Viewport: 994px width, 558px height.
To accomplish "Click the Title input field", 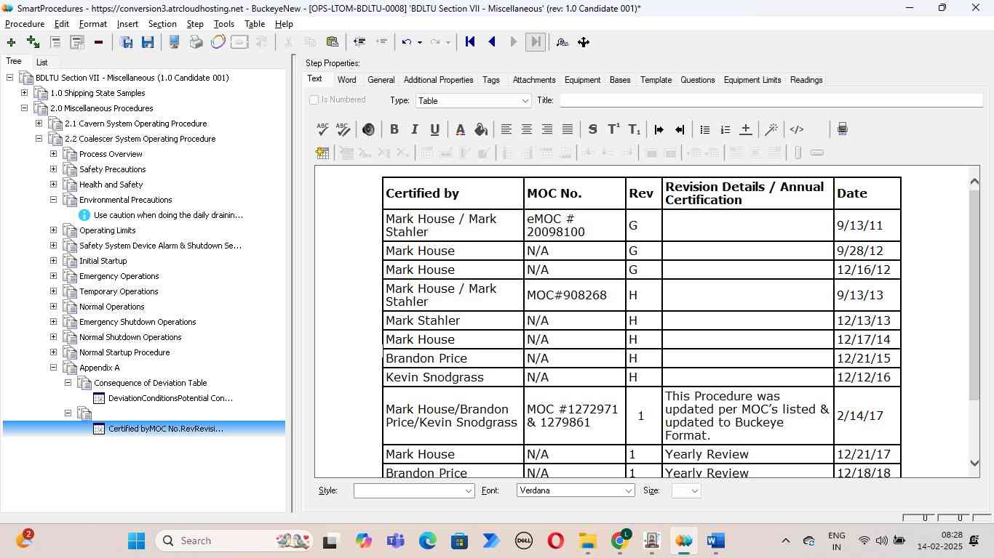I will coord(771,101).
